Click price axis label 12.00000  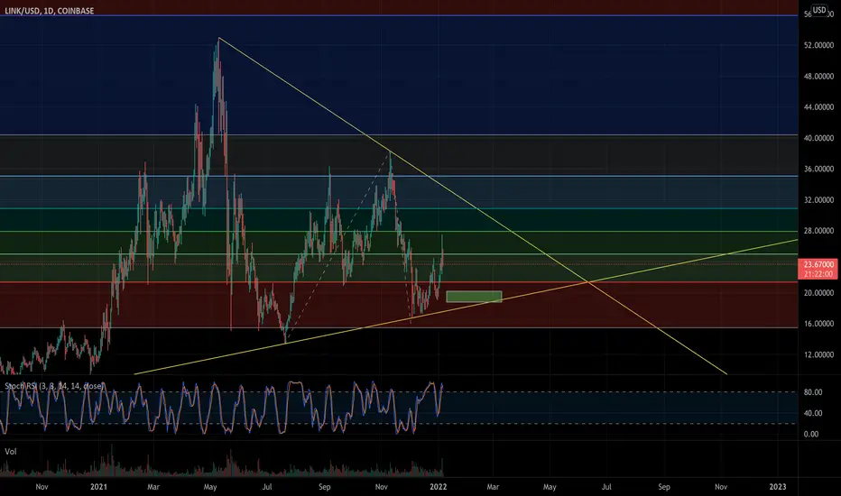pos(819,355)
